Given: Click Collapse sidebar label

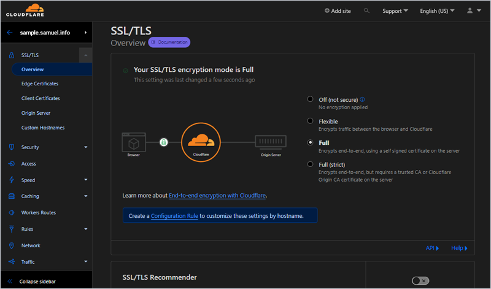Looking at the screenshot, I should 37,282.
